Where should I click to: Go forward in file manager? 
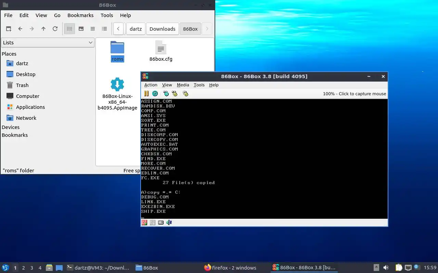click(x=32, y=29)
